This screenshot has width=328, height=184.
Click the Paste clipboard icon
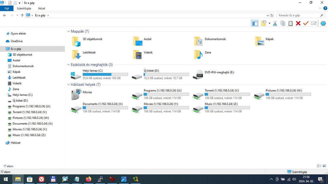[290, 24]
